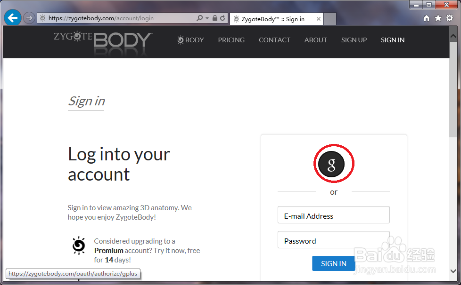This screenshot has width=461, height=285.
Task: Click the security lock icon
Action: (x=215, y=18)
